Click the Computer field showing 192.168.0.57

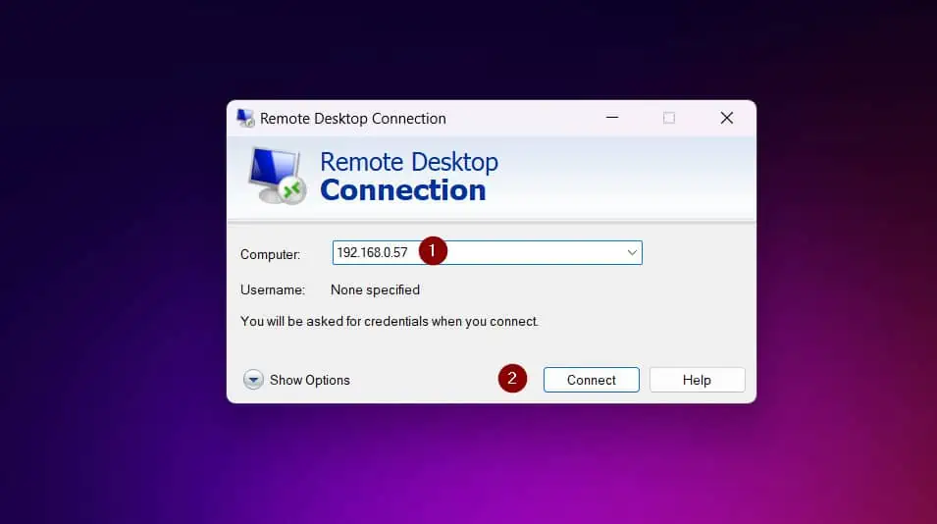click(x=487, y=253)
